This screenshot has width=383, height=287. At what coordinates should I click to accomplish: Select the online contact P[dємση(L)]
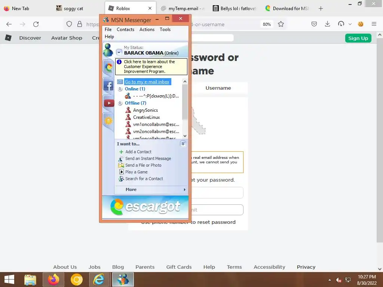152,96
